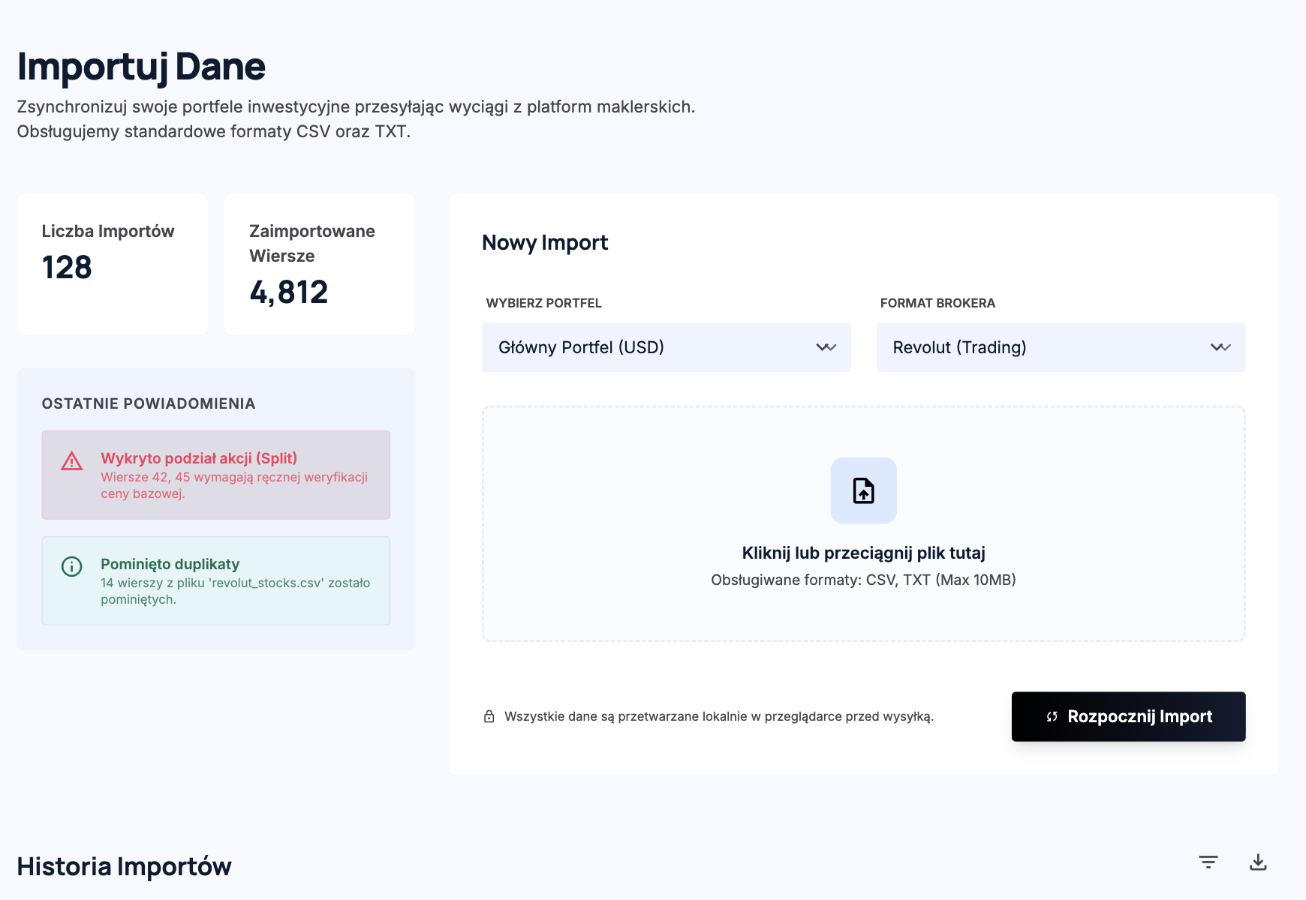
Task: Click the FORMAT BROKERA label
Action: [x=937, y=303]
